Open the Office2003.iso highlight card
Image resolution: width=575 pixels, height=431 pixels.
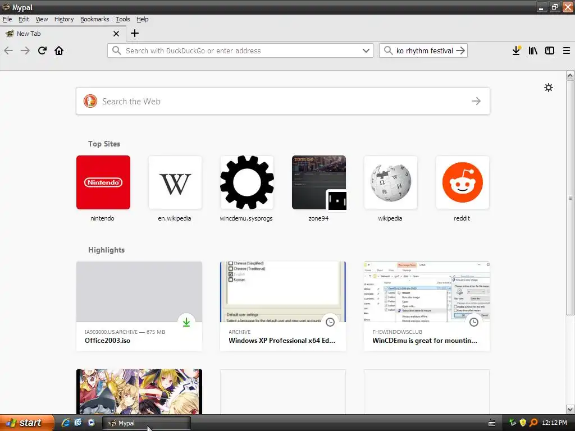139,306
